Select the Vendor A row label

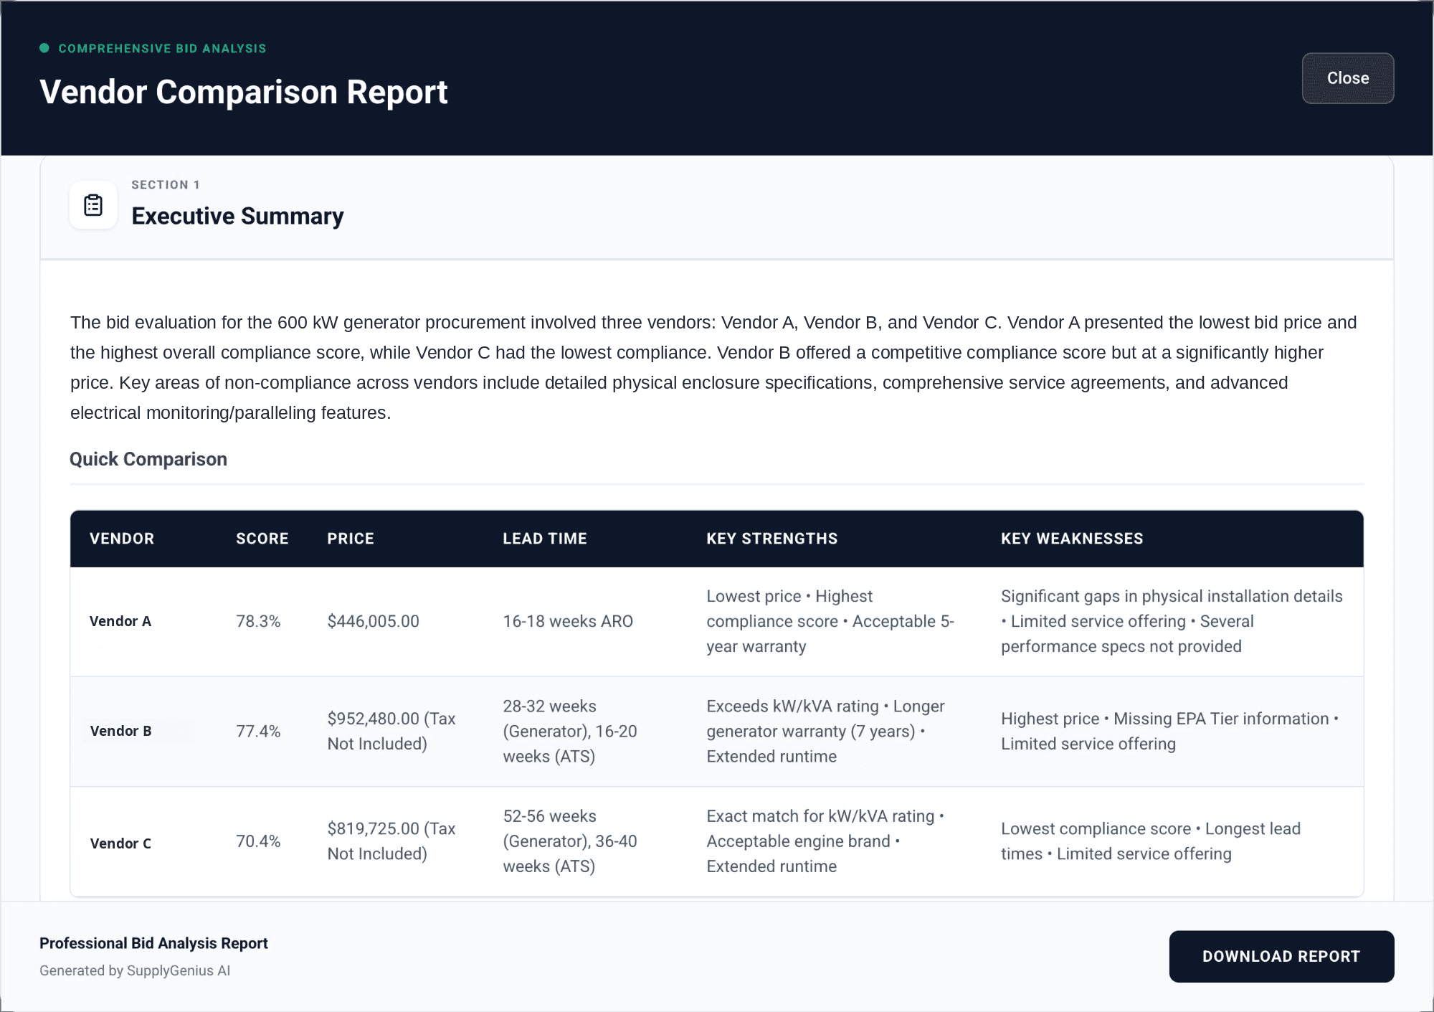point(120,621)
